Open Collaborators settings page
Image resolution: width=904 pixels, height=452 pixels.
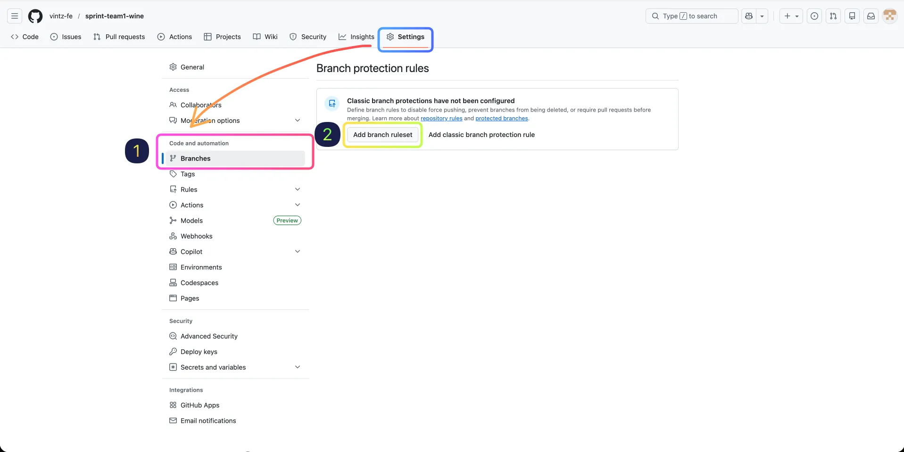point(235,105)
